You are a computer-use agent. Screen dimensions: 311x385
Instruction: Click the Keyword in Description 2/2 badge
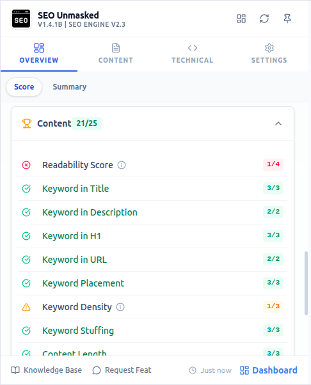[273, 212]
